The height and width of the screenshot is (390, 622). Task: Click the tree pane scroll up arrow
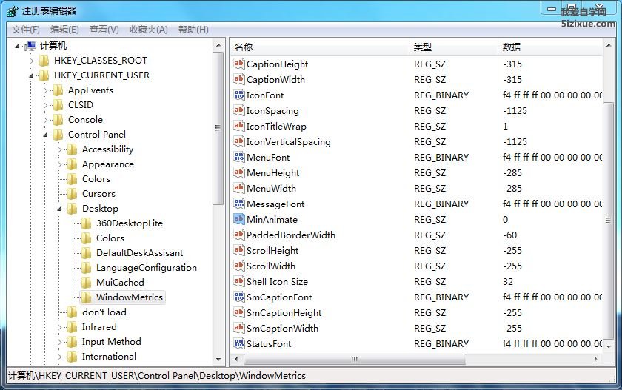point(218,46)
